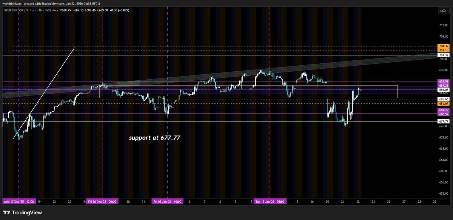Select the 689.21 purple price label
Screen dimensions: 453x220
coord(443,86)
